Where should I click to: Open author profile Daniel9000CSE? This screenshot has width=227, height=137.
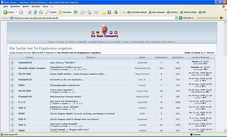click(x=142, y=68)
